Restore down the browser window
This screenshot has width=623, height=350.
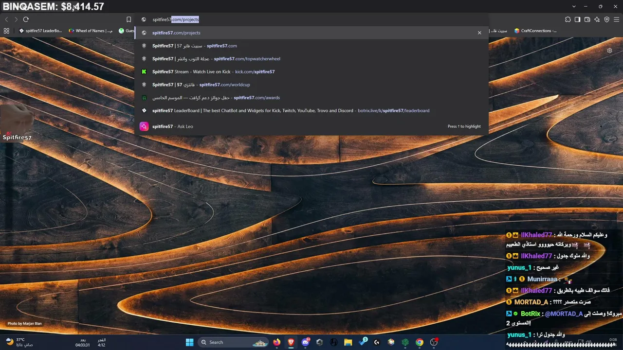coord(600,6)
